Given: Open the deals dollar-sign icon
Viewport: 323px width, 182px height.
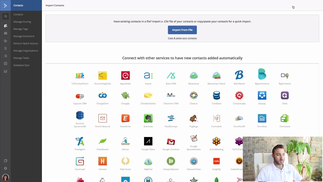Looking at the screenshot, I should click(x=6, y=48).
